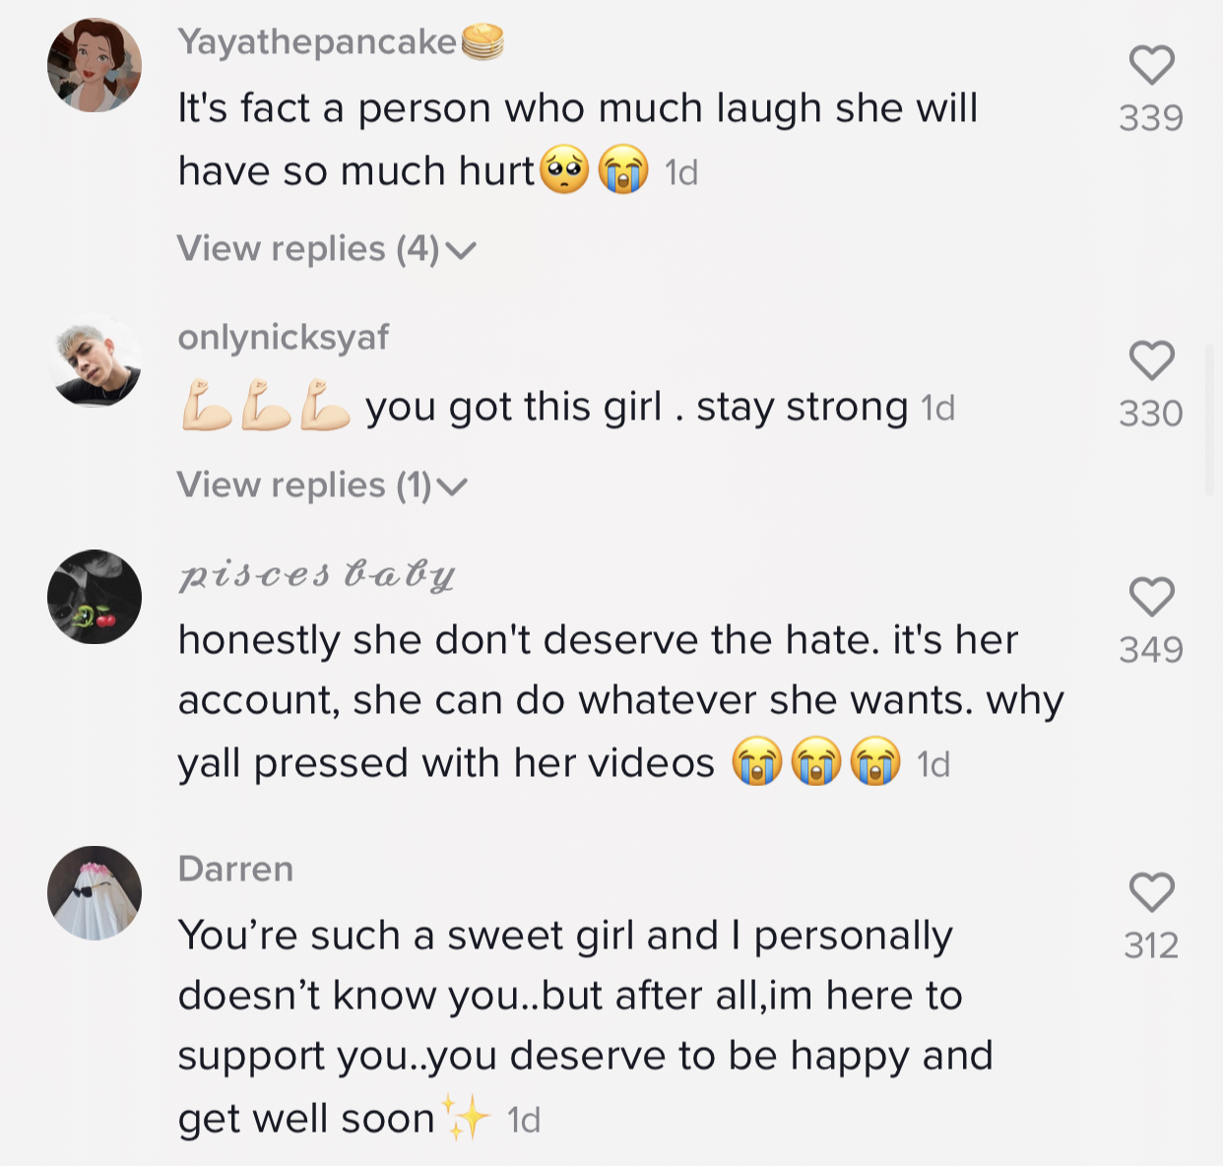Image resolution: width=1223 pixels, height=1166 pixels.
Task: Like pisces baby's comment with the heart
Action: tap(1150, 598)
